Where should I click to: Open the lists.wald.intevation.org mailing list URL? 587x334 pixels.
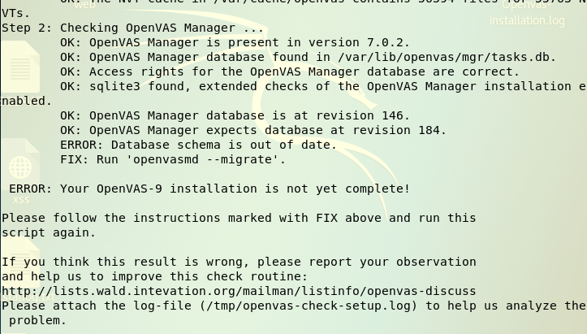(239, 291)
